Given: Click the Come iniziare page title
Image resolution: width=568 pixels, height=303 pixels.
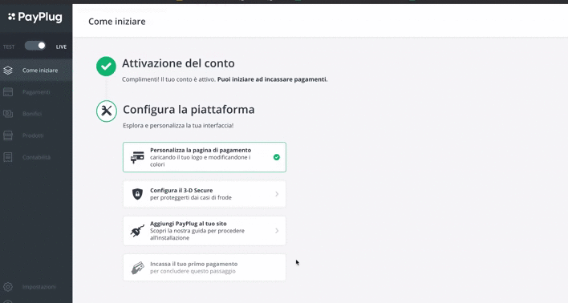Looking at the screenshot, I should coord(117,22).
